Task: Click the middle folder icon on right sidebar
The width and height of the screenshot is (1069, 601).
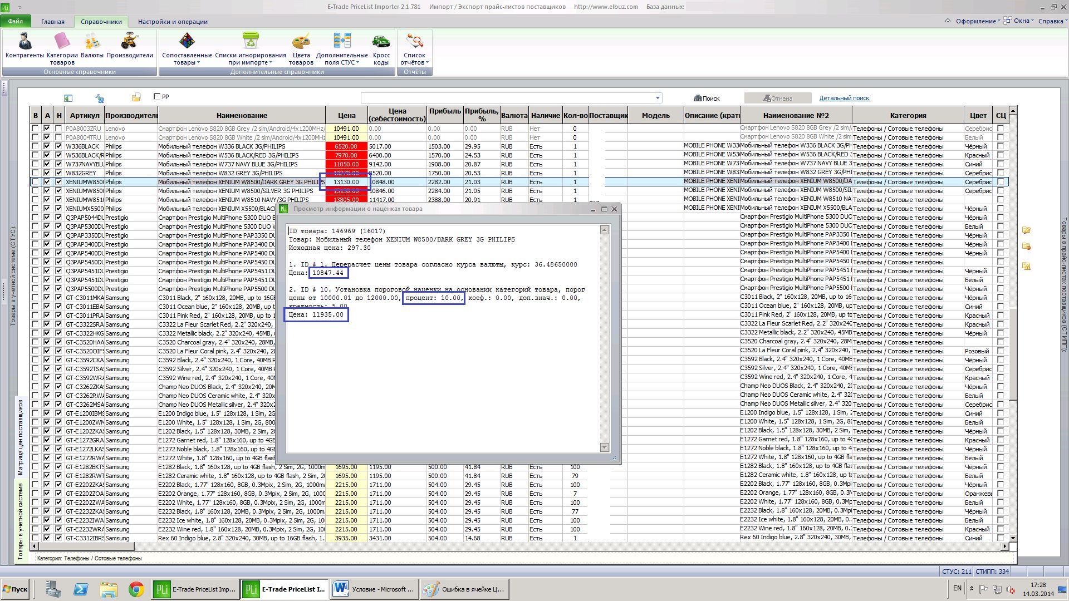Action: tap(1026, 247)
